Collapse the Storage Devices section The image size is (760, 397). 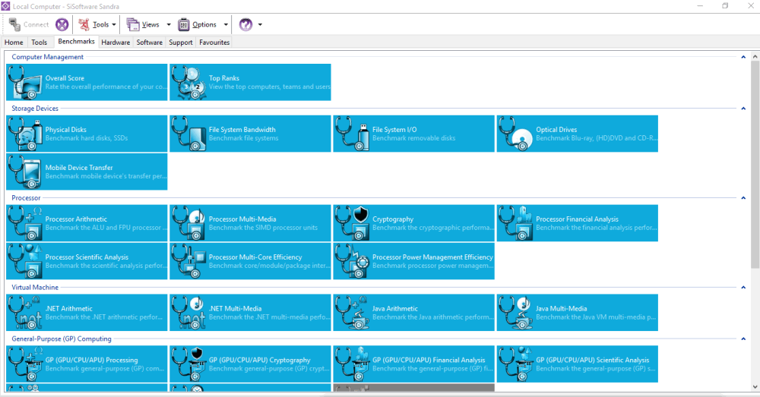[743, 109]
